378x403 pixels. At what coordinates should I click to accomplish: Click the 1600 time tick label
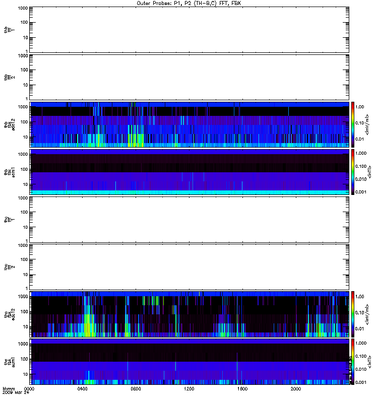point(242,389)
